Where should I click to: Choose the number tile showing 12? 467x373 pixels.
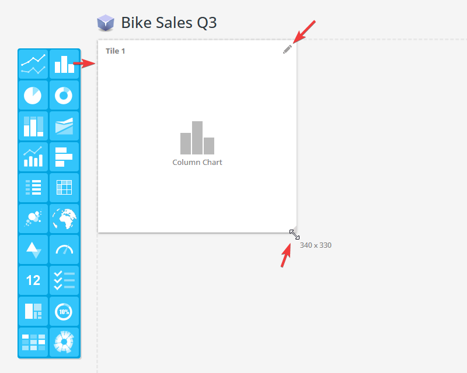tap(33, 280)
